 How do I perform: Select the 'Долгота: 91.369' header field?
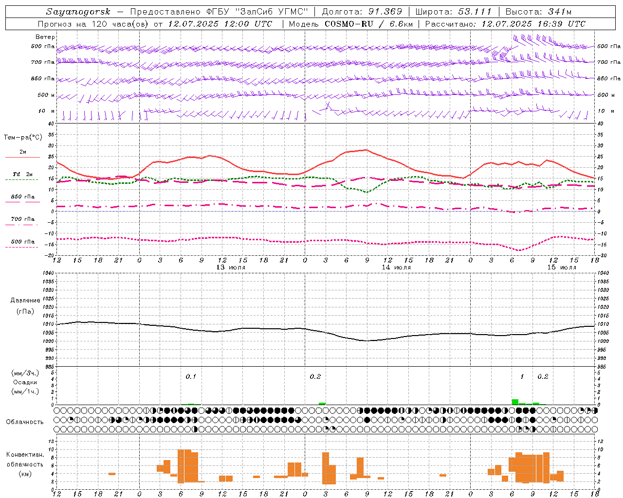(362, 12)
